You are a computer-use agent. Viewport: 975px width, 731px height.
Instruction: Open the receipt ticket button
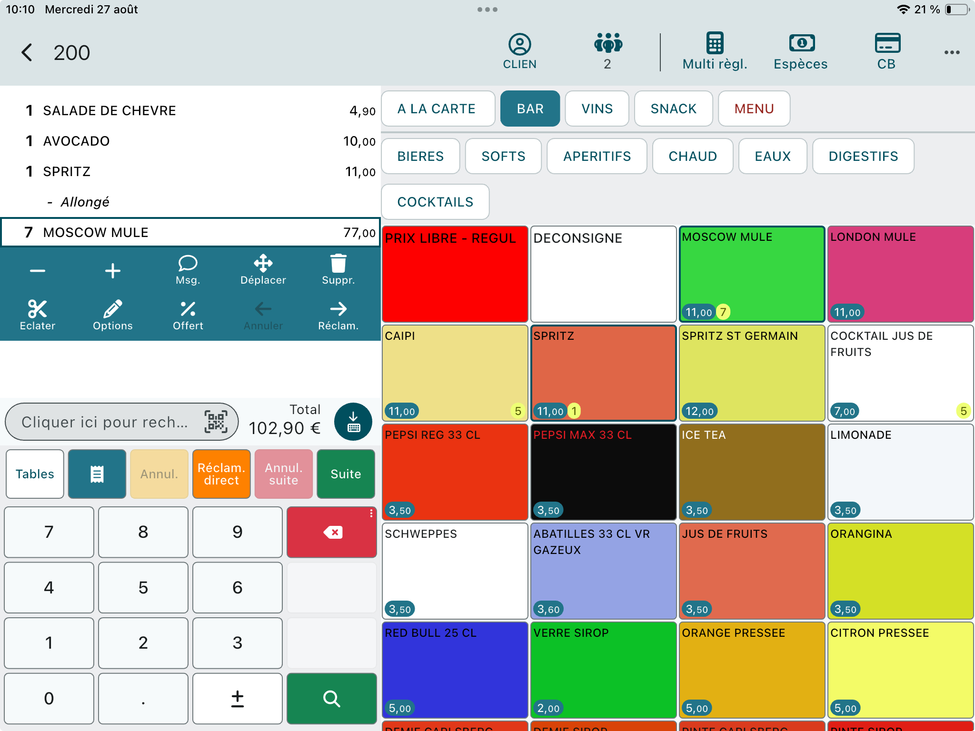pos(97,474)
